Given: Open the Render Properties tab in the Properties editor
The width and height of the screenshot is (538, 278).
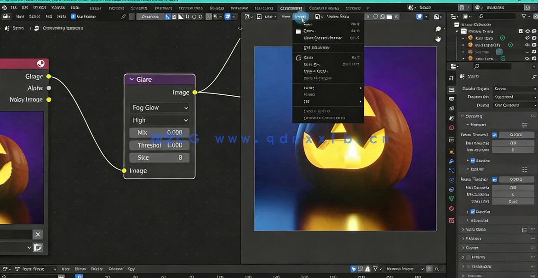Looking at the screenshot, I should point(452,90).
